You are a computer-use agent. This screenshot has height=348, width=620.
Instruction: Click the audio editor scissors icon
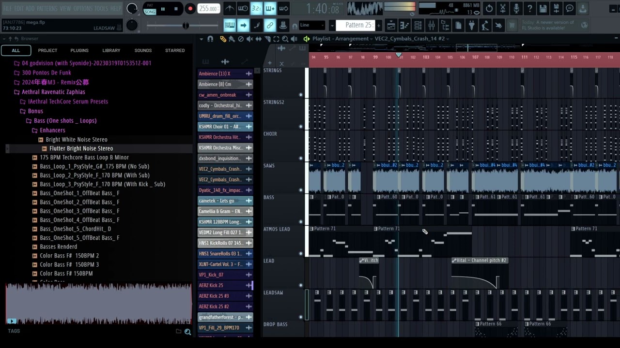[503, 8]
